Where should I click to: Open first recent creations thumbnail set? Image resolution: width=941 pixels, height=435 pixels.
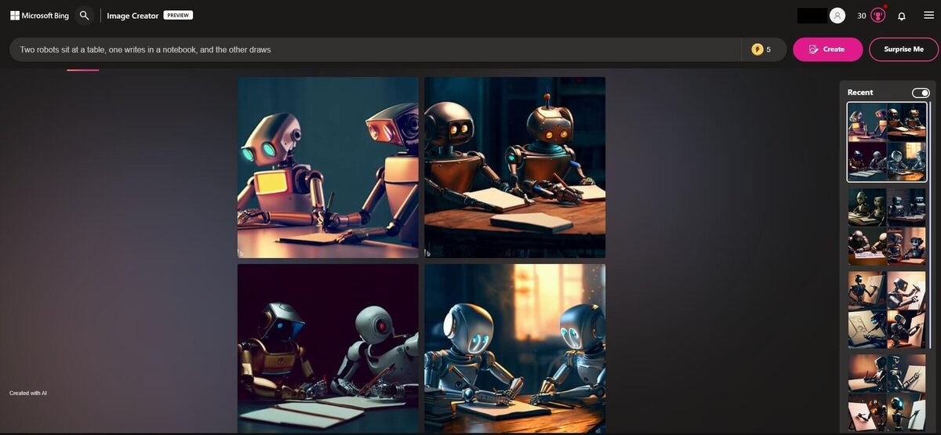[x=887, y=142]
